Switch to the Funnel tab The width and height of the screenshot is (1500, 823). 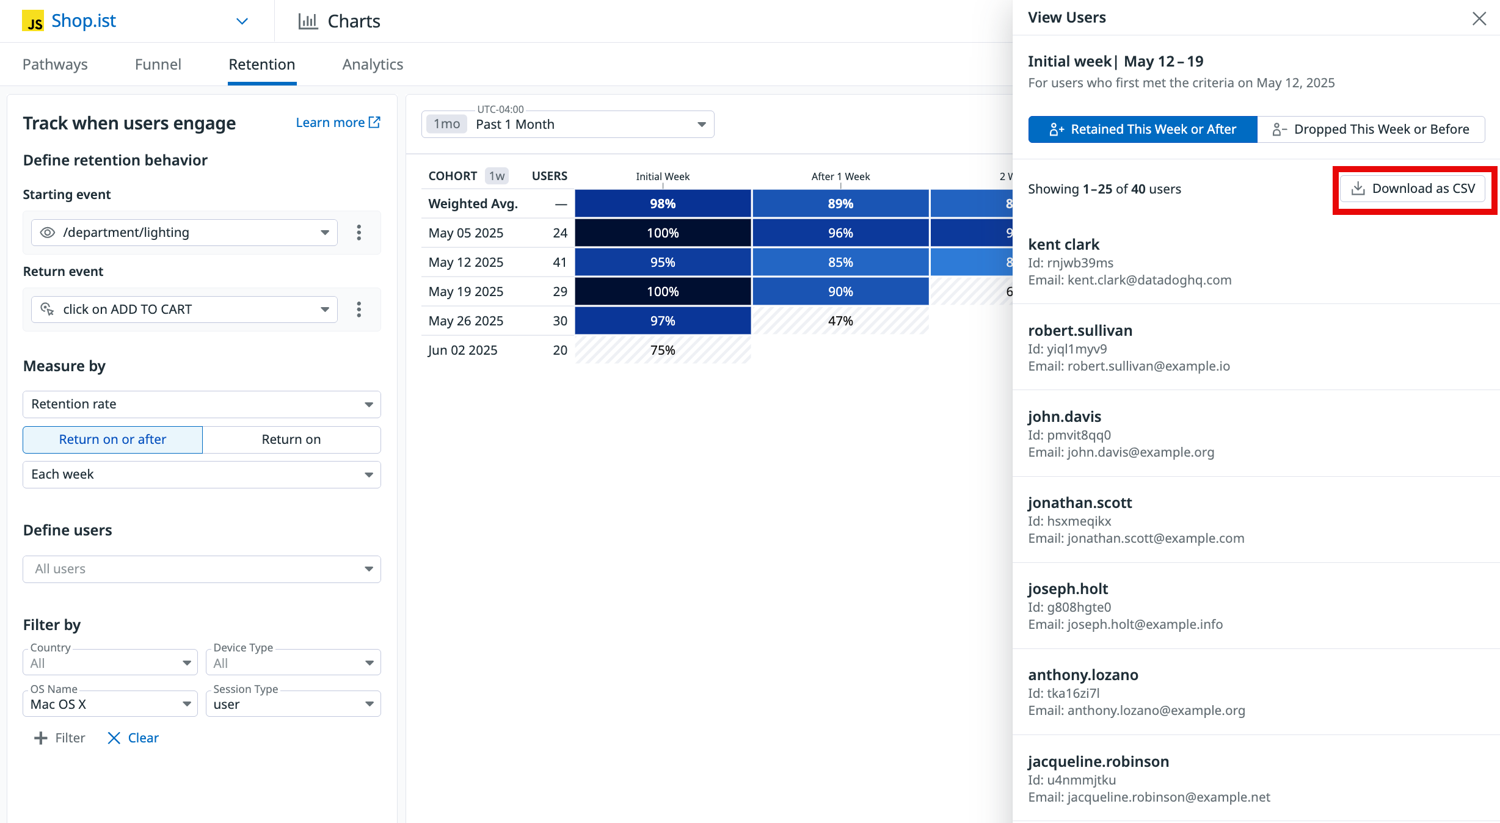pos(158,64)
